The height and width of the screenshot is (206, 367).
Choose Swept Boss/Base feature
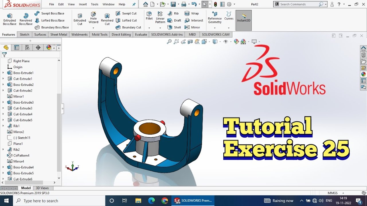click(x=49, y=13)
